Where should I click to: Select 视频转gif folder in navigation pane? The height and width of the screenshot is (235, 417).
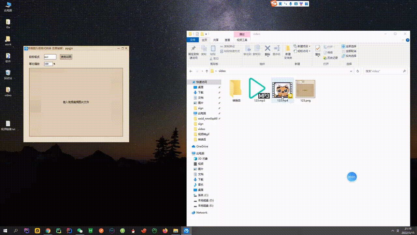pos(203,134)
